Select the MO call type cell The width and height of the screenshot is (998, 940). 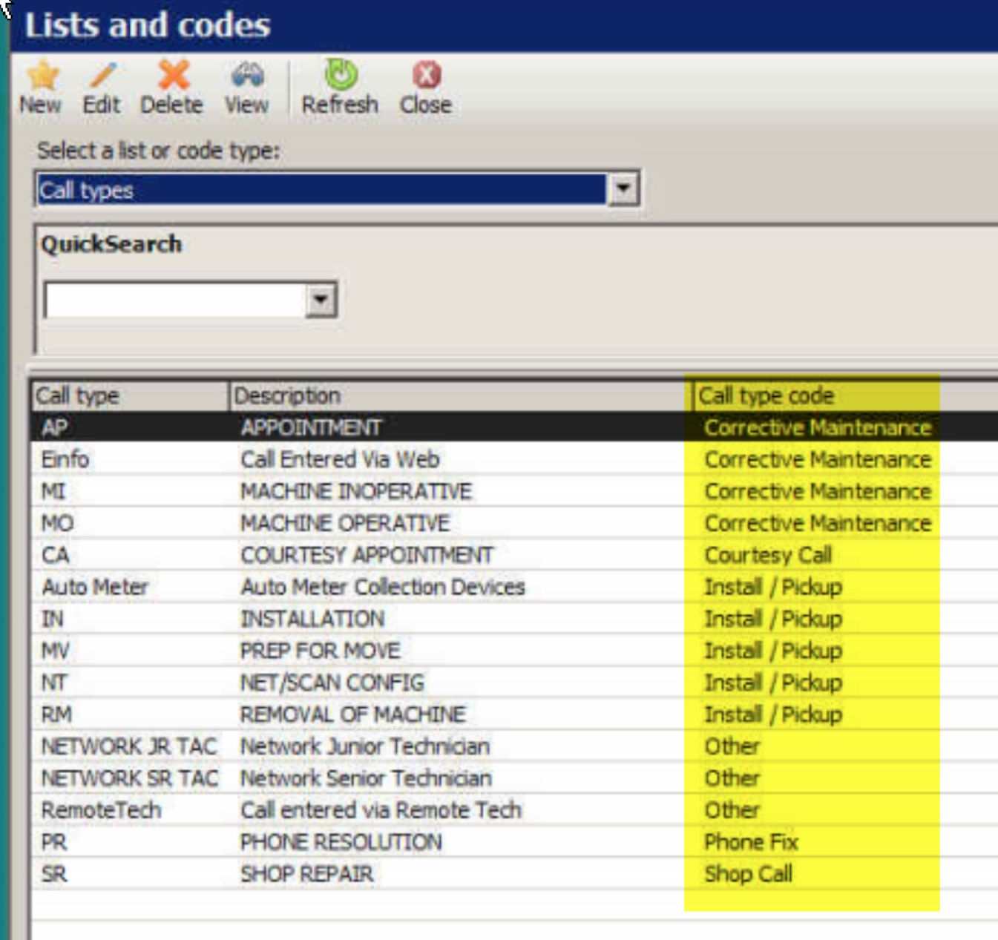(57, 524)
